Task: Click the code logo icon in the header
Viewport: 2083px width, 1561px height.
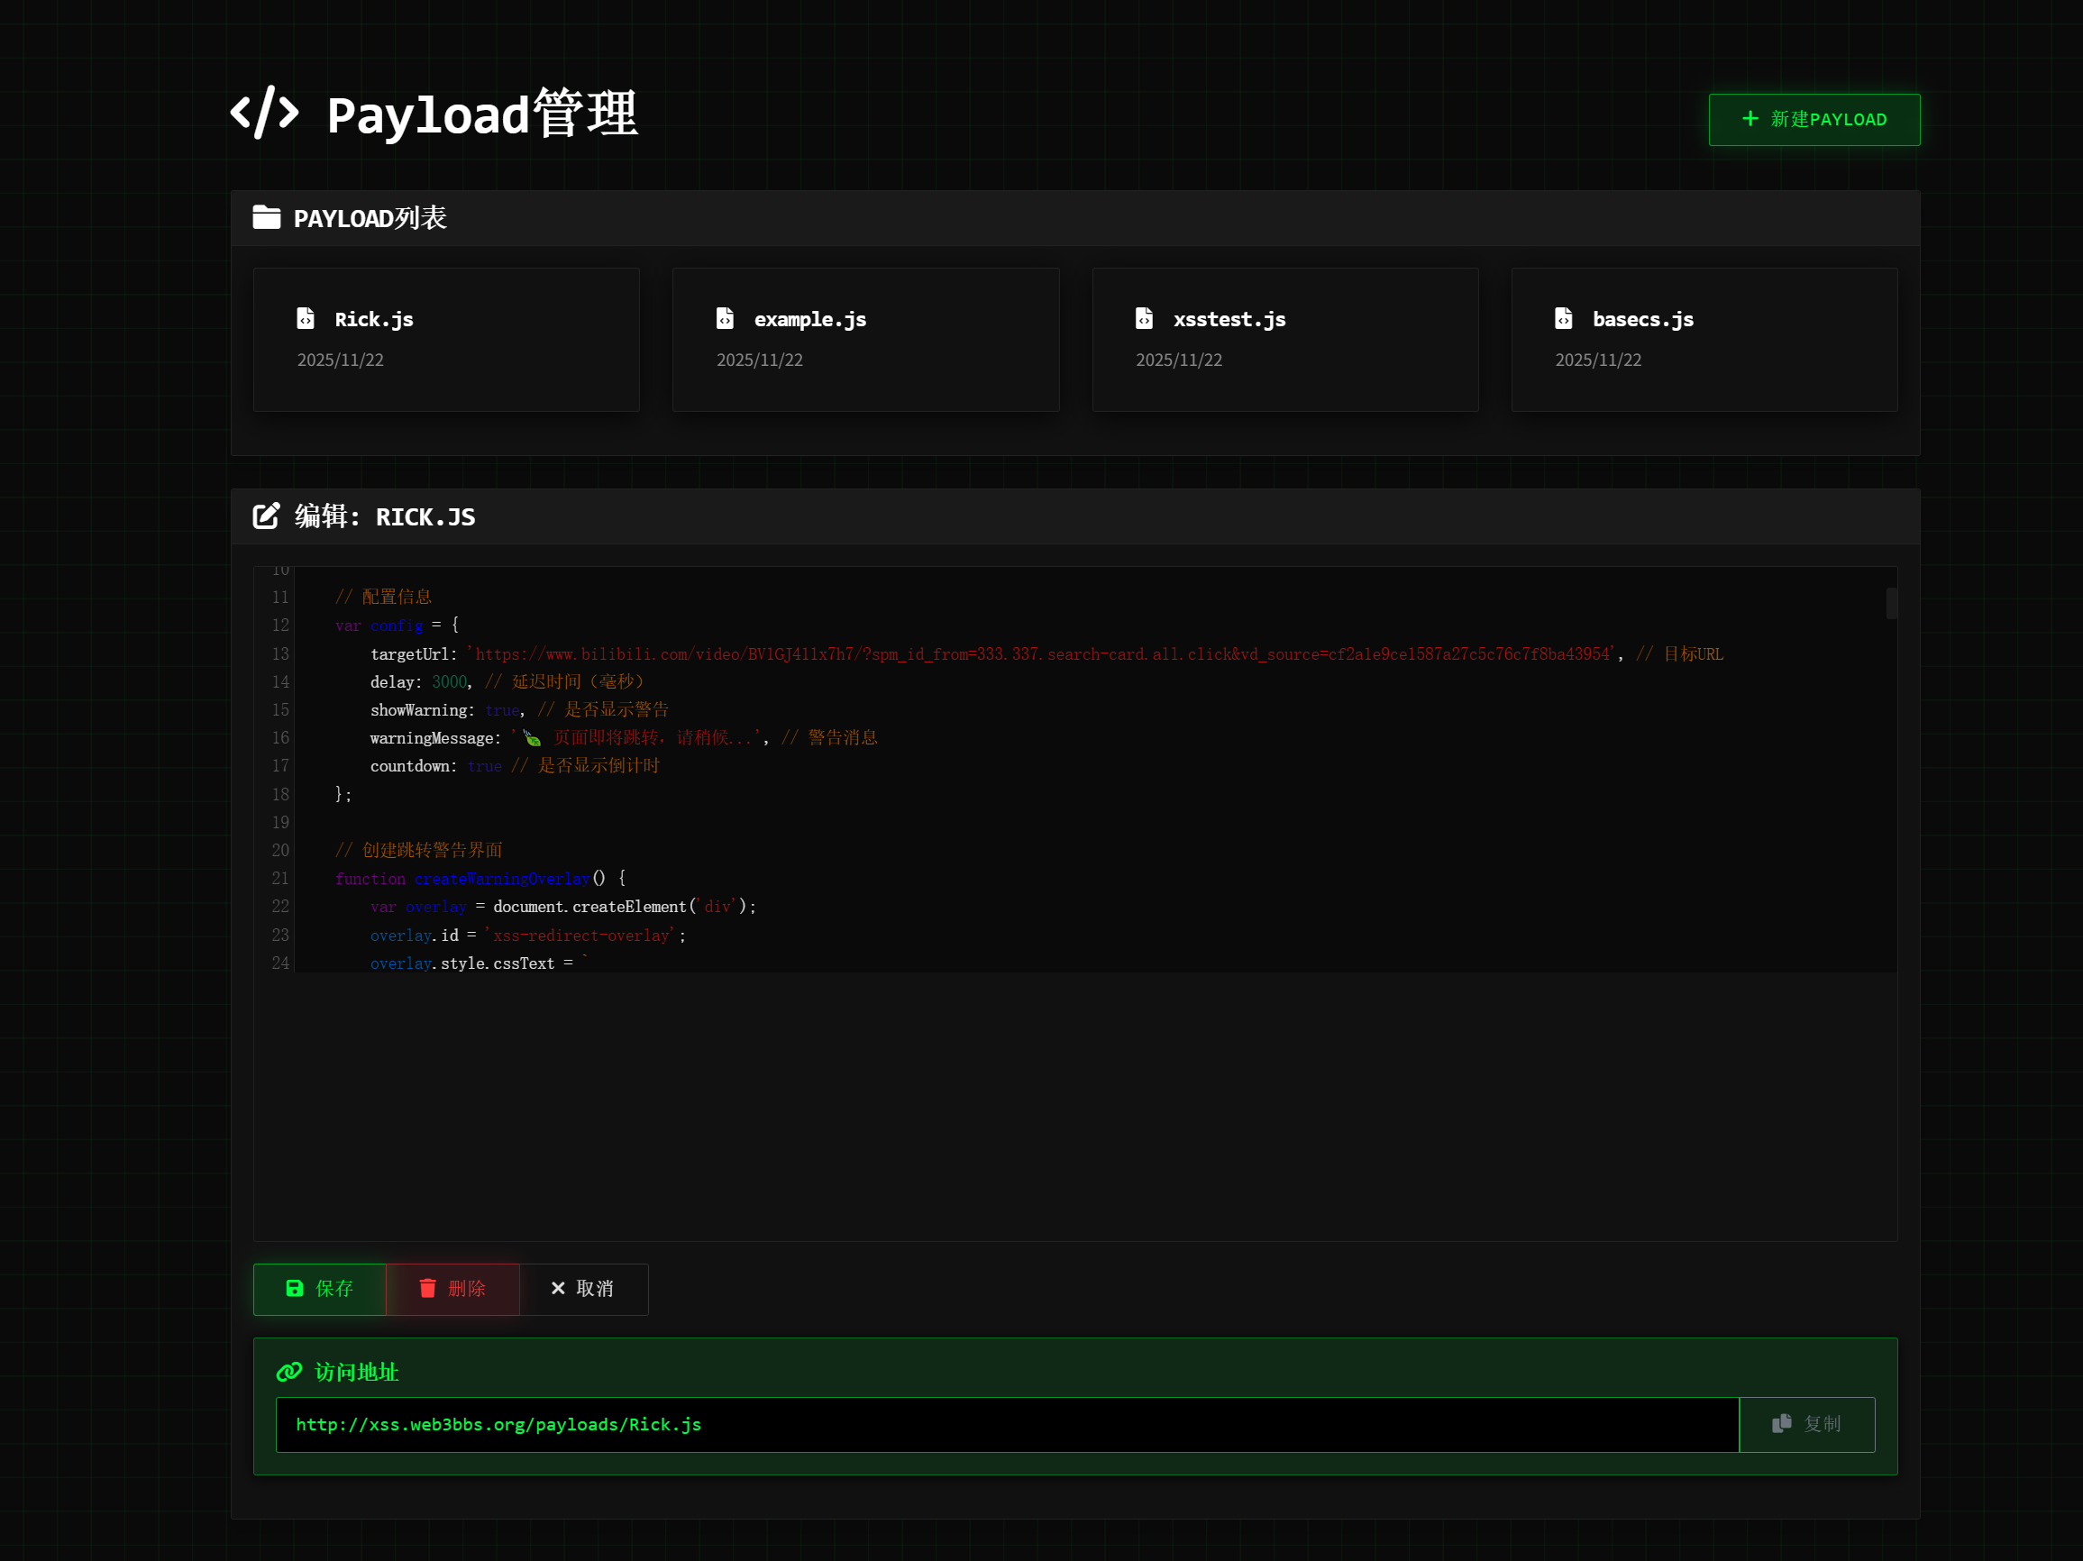Action: click(x=265, y=112)
